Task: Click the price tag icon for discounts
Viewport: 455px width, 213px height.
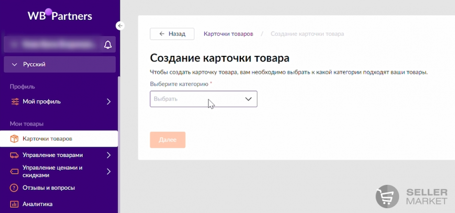Action: coord(15,171)
